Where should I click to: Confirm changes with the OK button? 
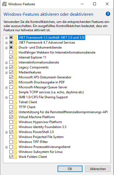70,169
